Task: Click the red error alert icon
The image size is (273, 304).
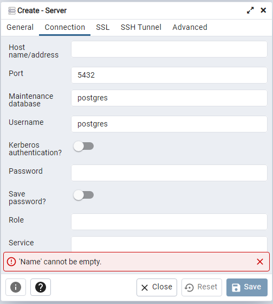Action: point(11,262)
